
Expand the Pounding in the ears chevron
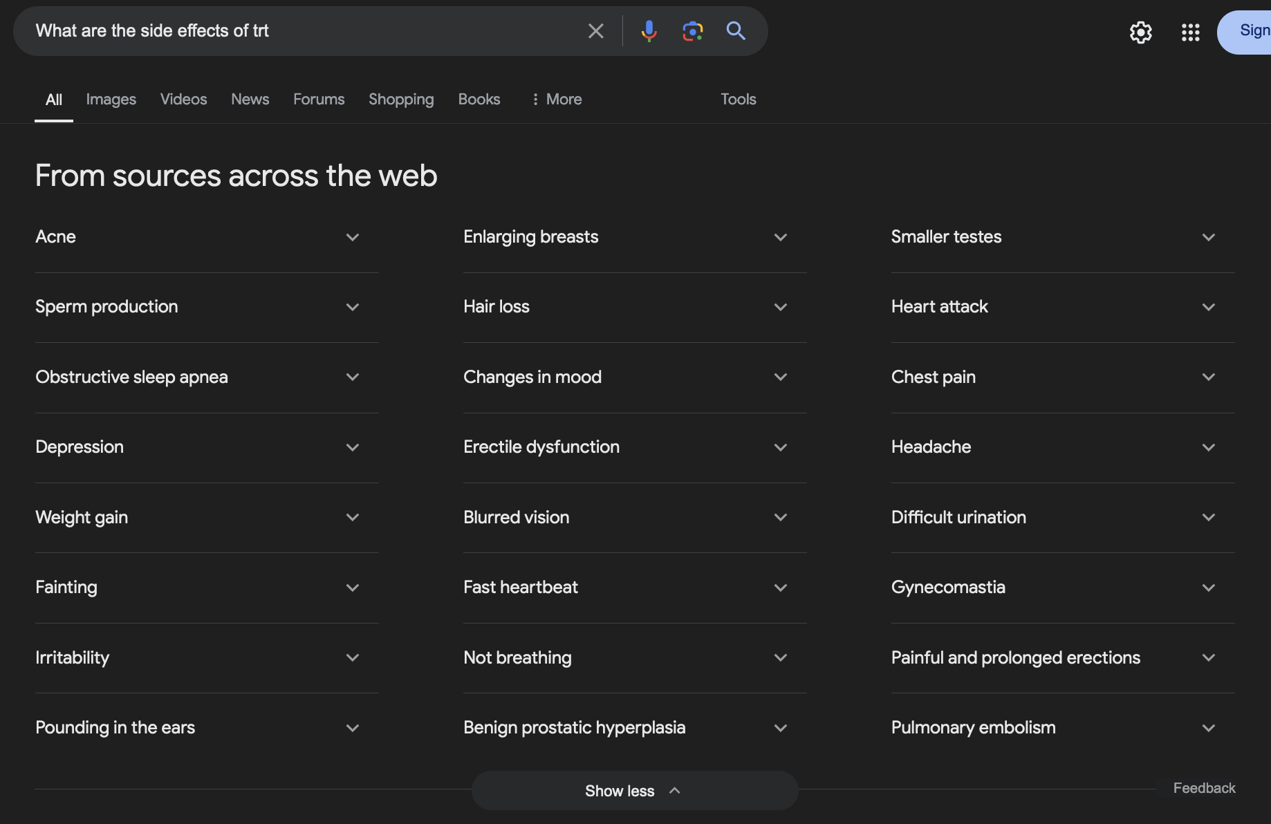point(353,728)
